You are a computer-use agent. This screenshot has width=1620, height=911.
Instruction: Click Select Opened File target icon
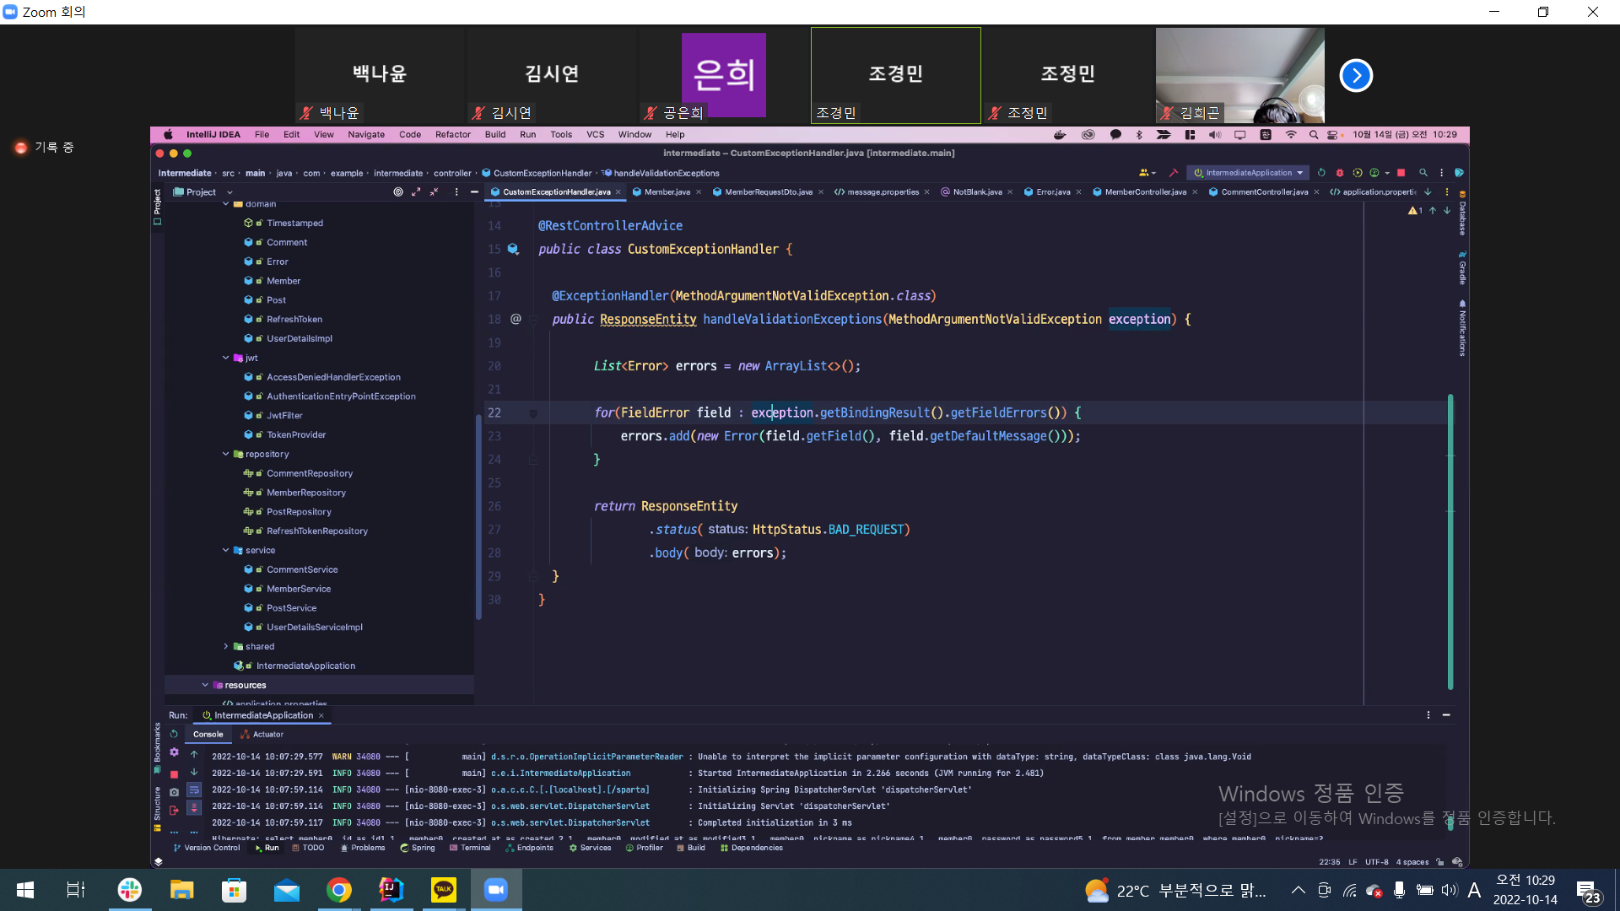(397, 192)
